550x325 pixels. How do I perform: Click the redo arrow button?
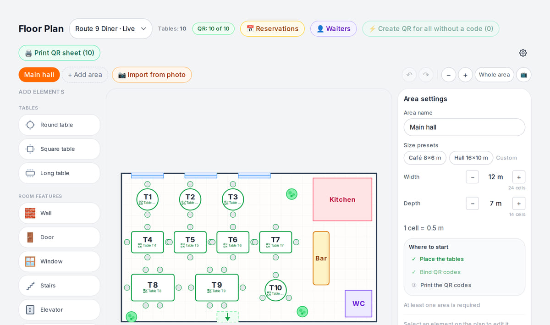tap(426, 75)
